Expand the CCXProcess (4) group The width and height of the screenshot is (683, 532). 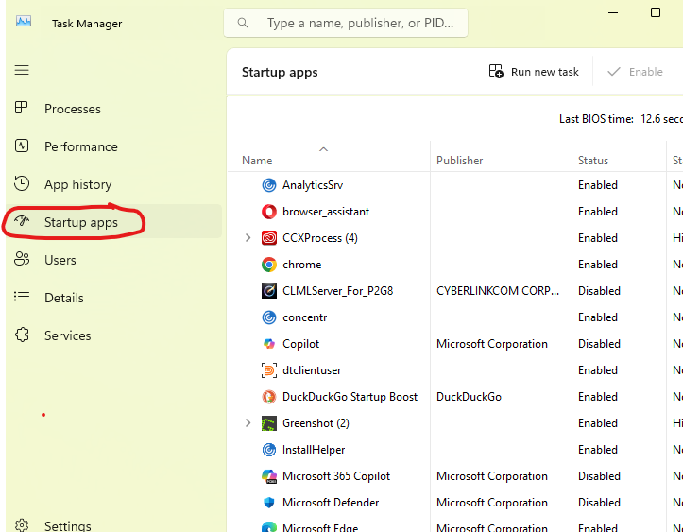tap(248, 238)
